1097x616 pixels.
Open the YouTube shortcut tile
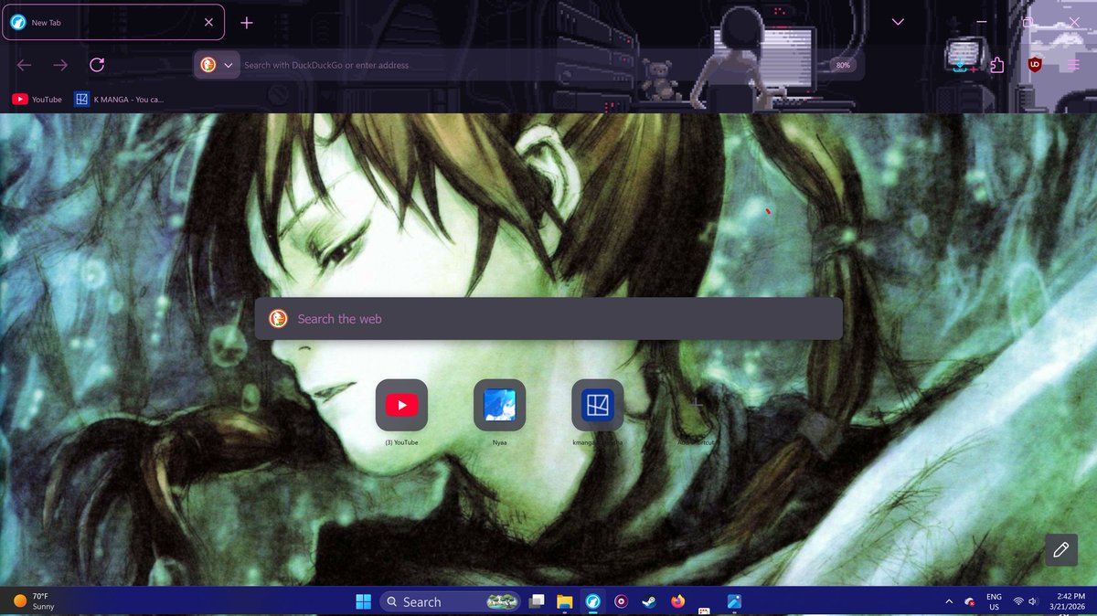401,405
